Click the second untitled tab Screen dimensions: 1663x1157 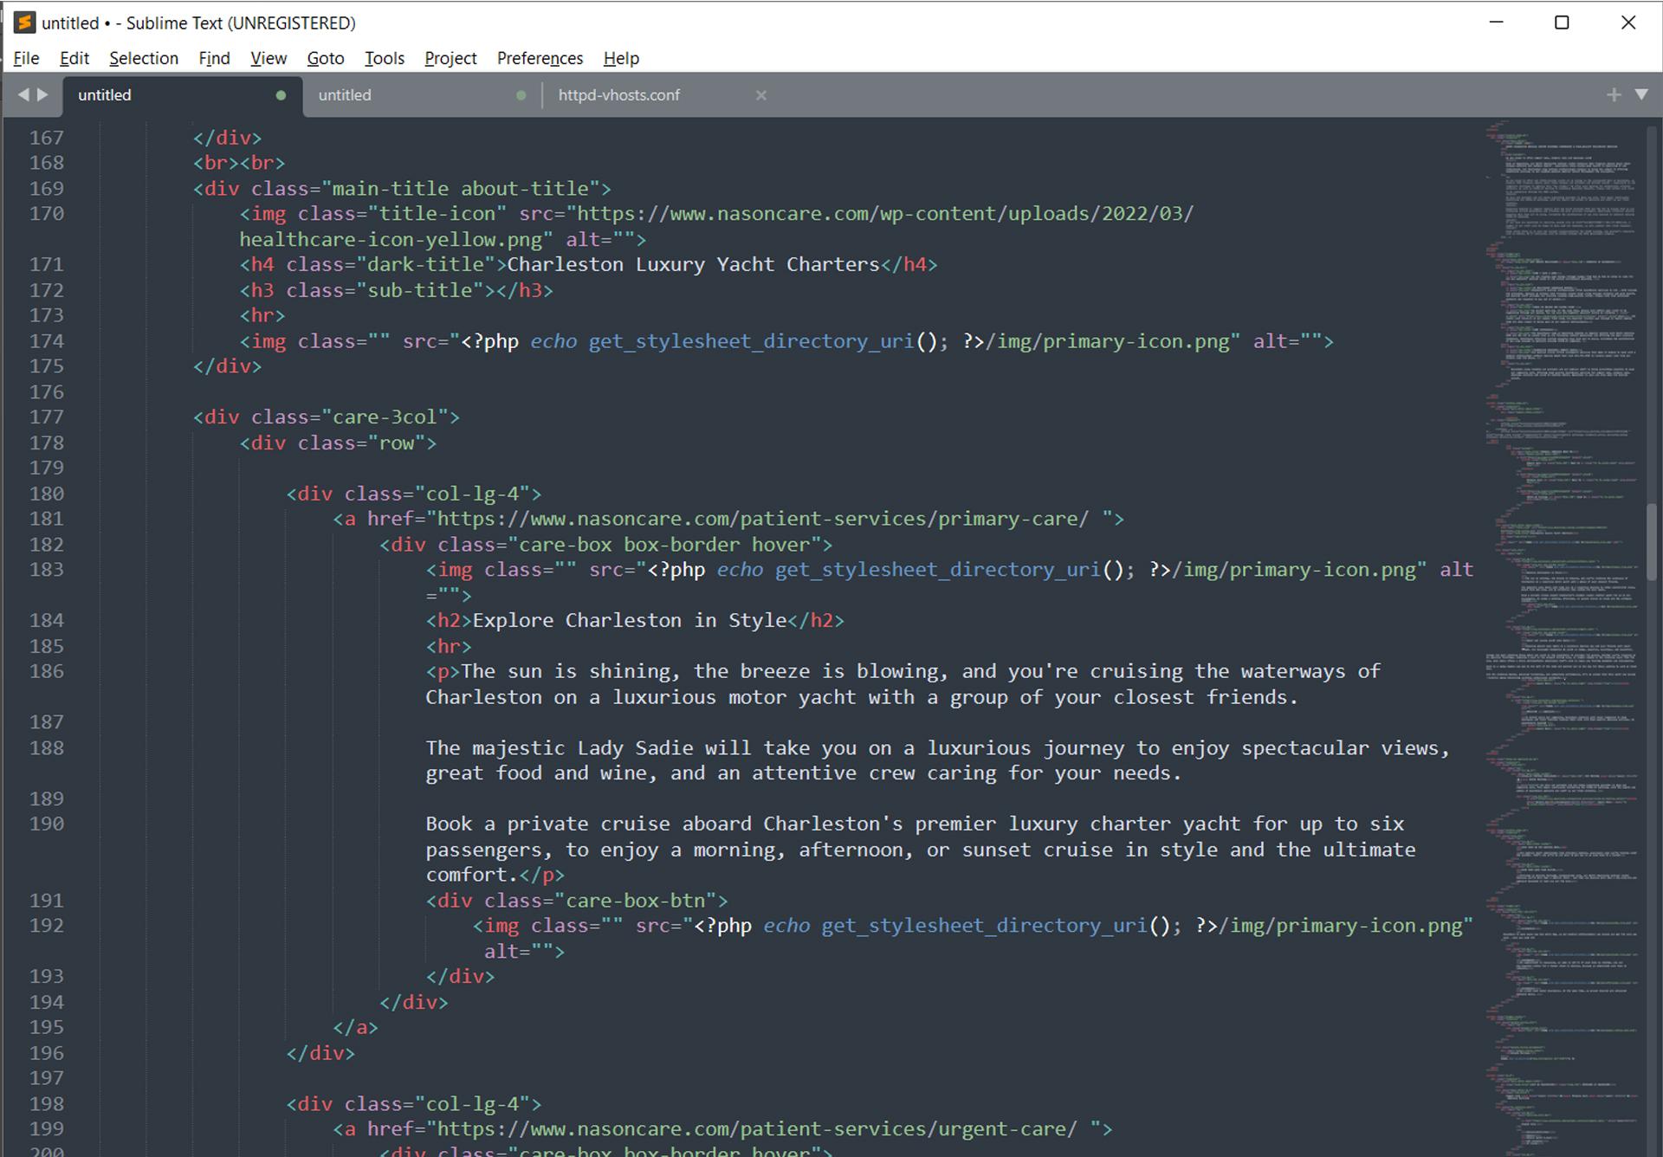click(417, 94)
